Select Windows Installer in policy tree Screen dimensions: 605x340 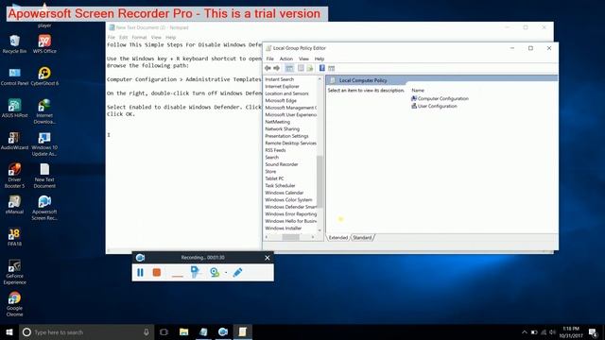[284, 229]
